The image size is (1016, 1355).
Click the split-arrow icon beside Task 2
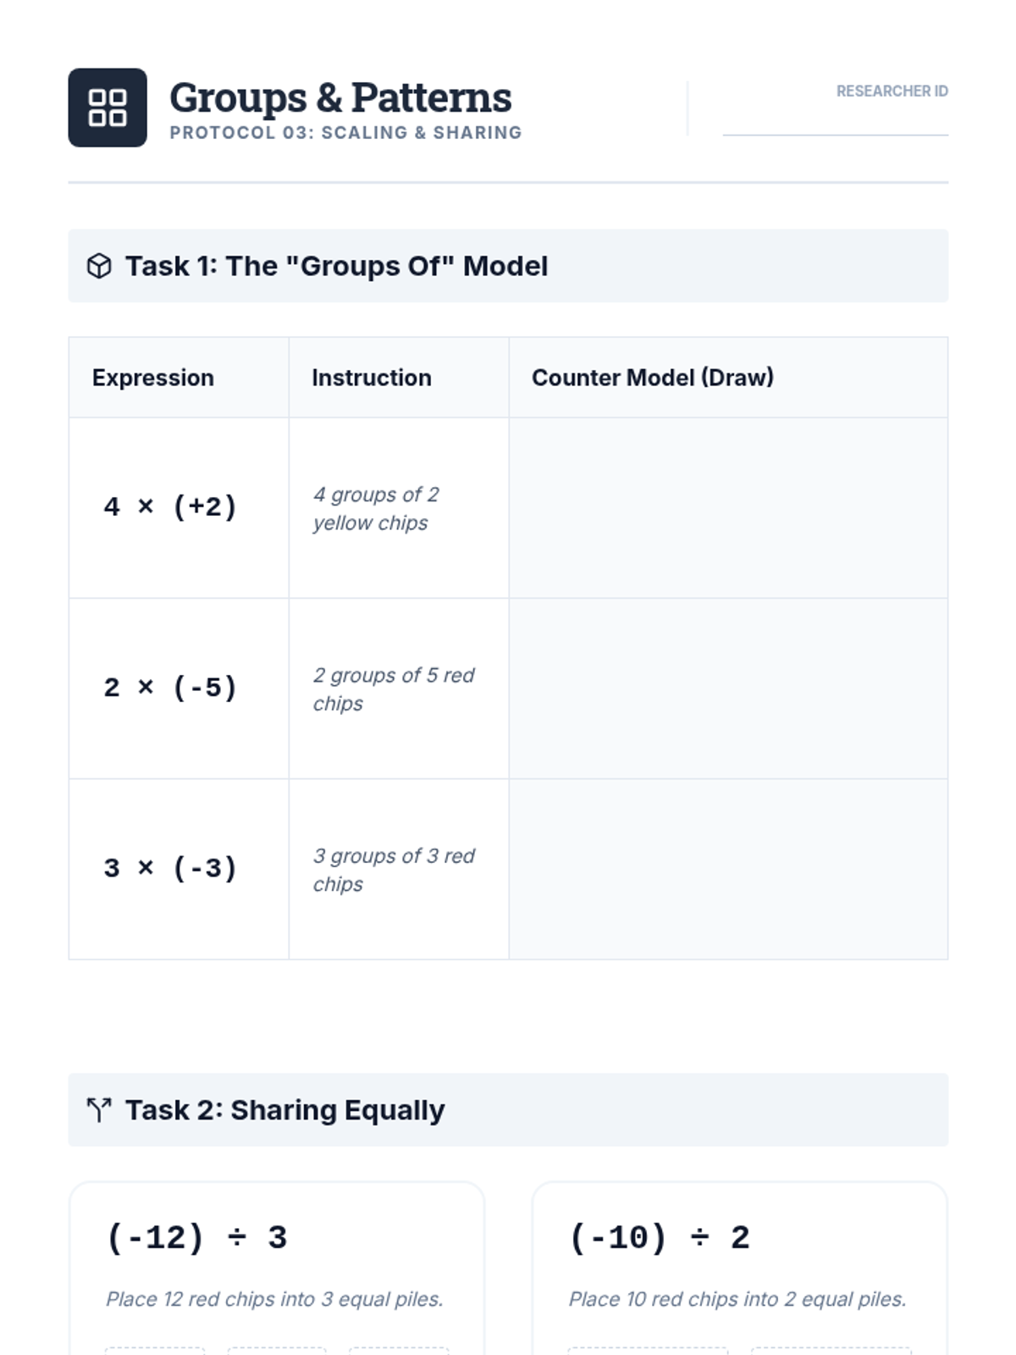99,1109
